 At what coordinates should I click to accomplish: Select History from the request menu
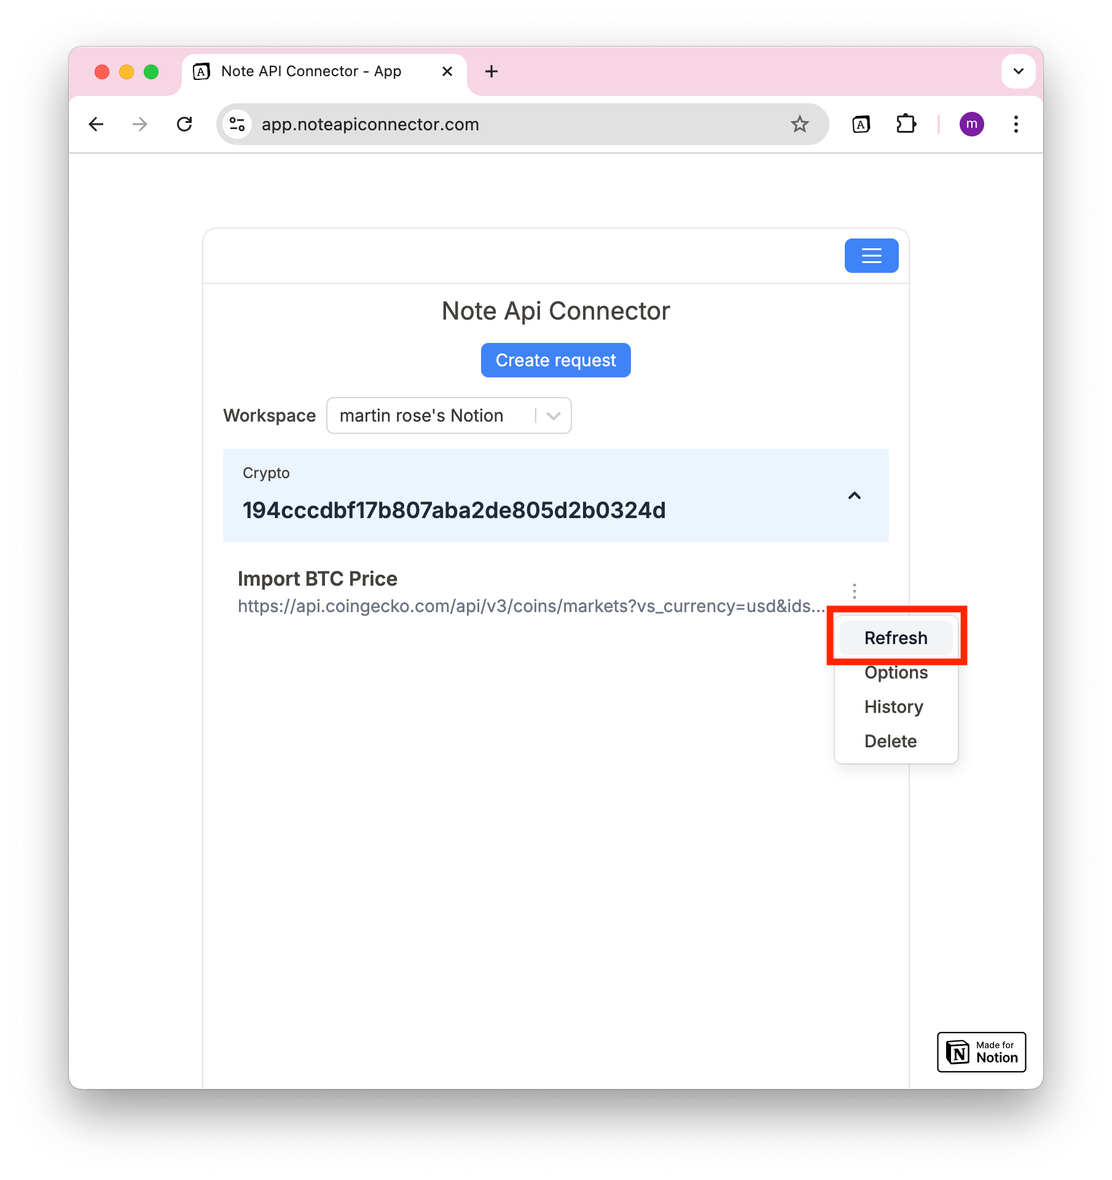click(894, 707)
